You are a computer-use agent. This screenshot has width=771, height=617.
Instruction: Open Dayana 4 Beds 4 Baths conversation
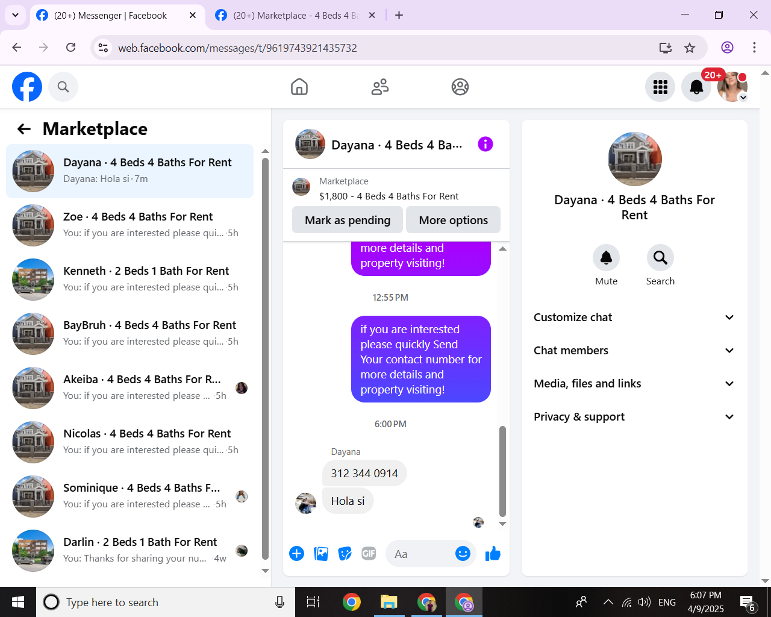[x=130, y=171]
